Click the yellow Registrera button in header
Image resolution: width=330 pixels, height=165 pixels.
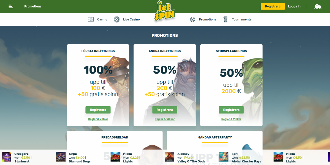coord(273,7)
